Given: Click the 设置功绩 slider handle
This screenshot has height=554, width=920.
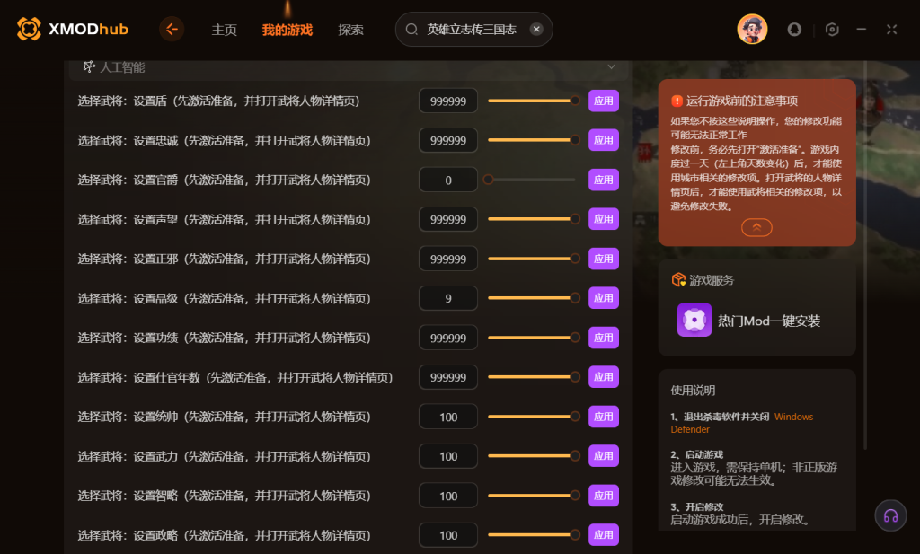Looking at the screenshot, I should coord(575,338).
